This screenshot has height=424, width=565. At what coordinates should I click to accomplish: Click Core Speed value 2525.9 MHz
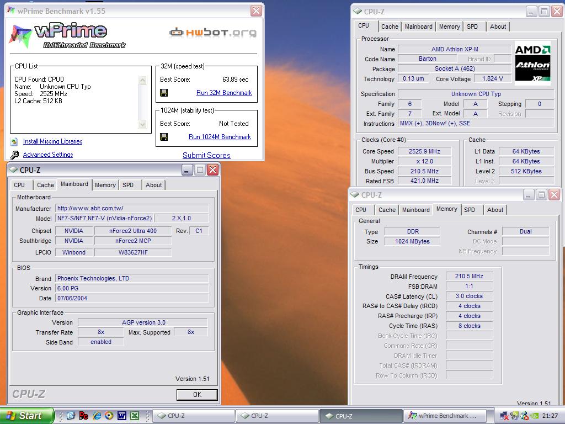point(424,151)
